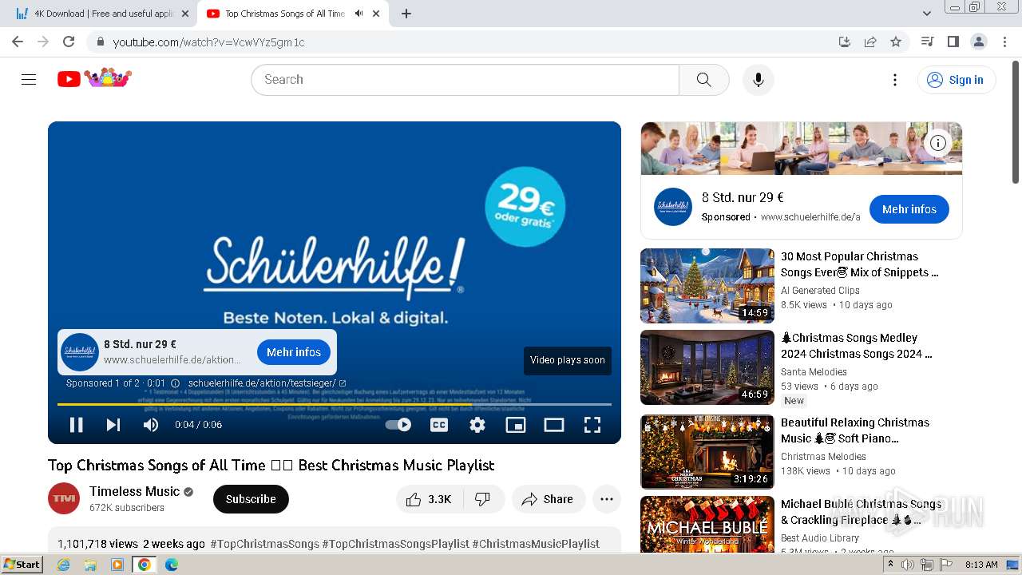This screenshot has width=1022, height=575.
Task: Open player settings gear
Action: (x=477, y=425)
